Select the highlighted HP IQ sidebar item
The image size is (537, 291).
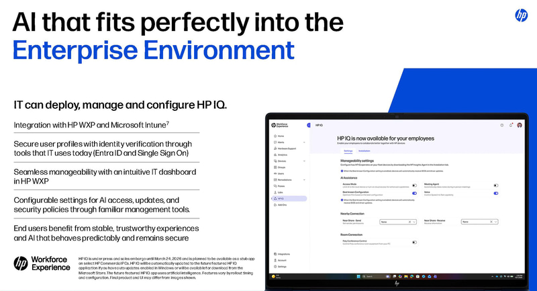click(289, 198)
